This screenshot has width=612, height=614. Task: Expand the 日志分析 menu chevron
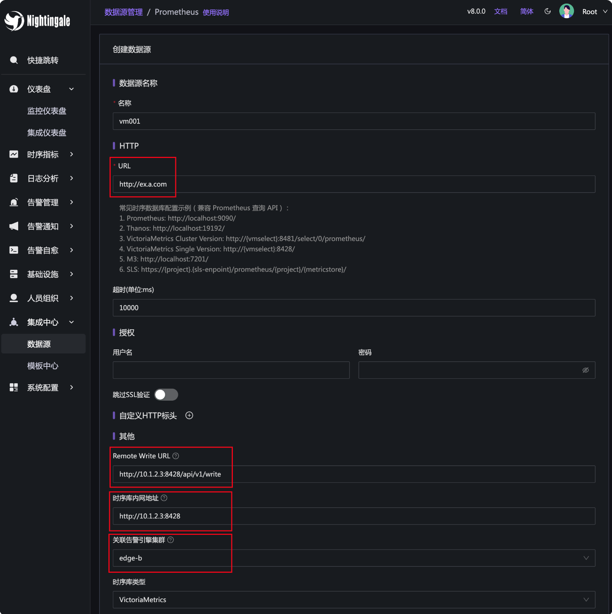click(x=72, y=178)
